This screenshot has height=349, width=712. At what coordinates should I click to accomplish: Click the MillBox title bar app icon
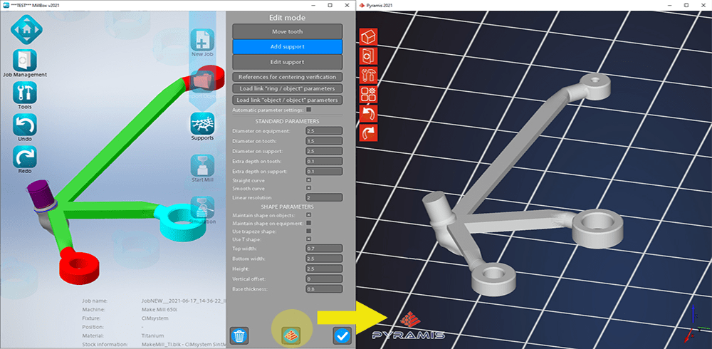(6, 5)
